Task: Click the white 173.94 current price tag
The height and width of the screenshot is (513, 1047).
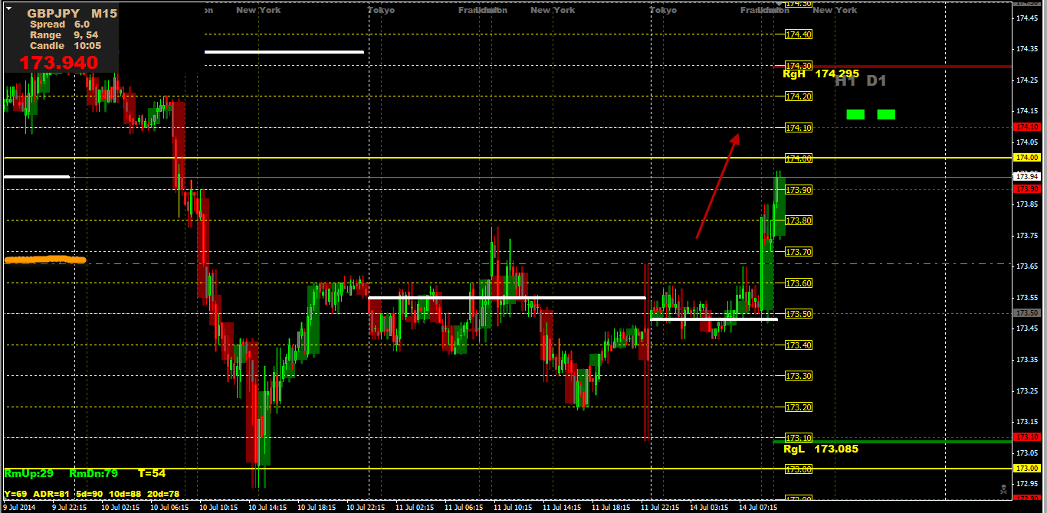Action: 1027,176
